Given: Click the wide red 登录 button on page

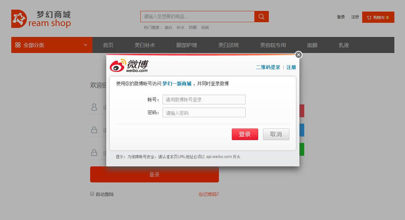Looking at the screenshot, I should (x=155, y=174).
